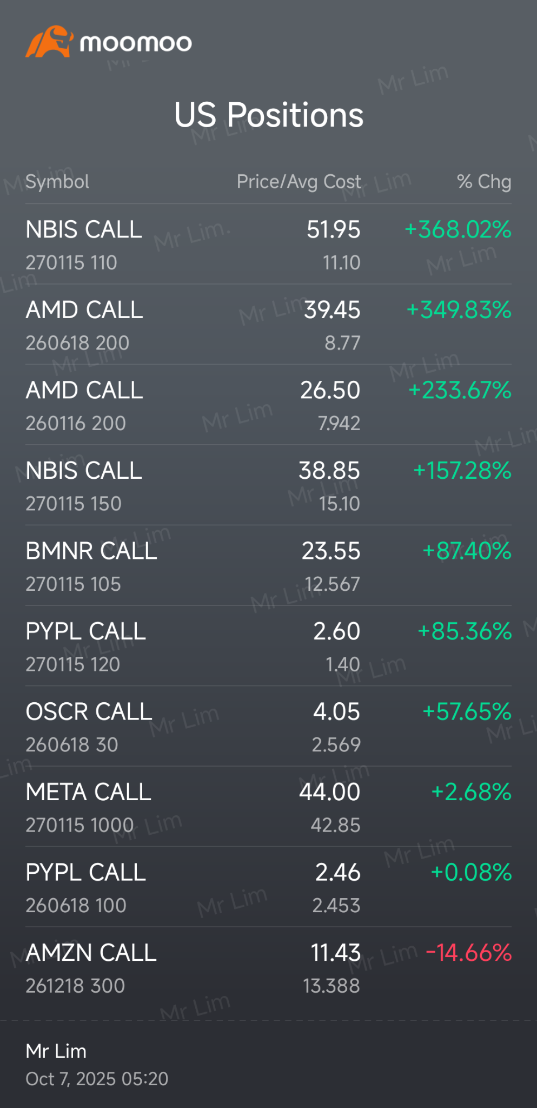Select the NBIS CALL 270115 150 row

pyautogui.click(x=84, y=485)
